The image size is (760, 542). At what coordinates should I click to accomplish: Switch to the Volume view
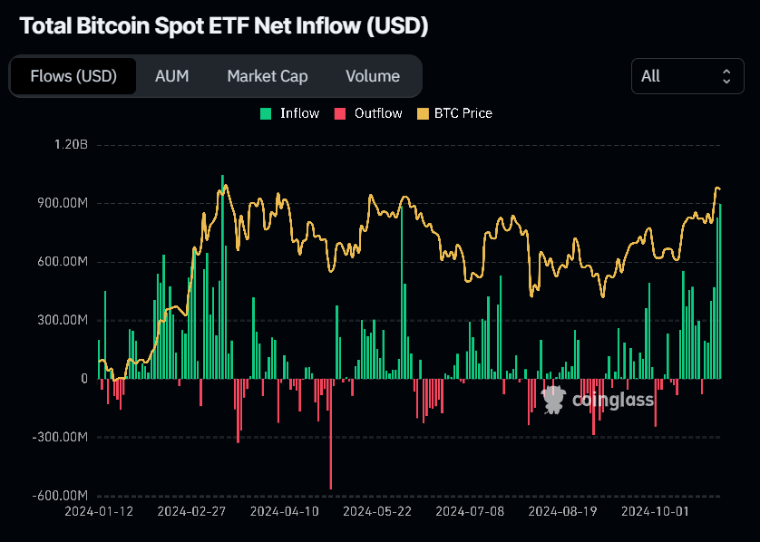(x=373, y=76)
